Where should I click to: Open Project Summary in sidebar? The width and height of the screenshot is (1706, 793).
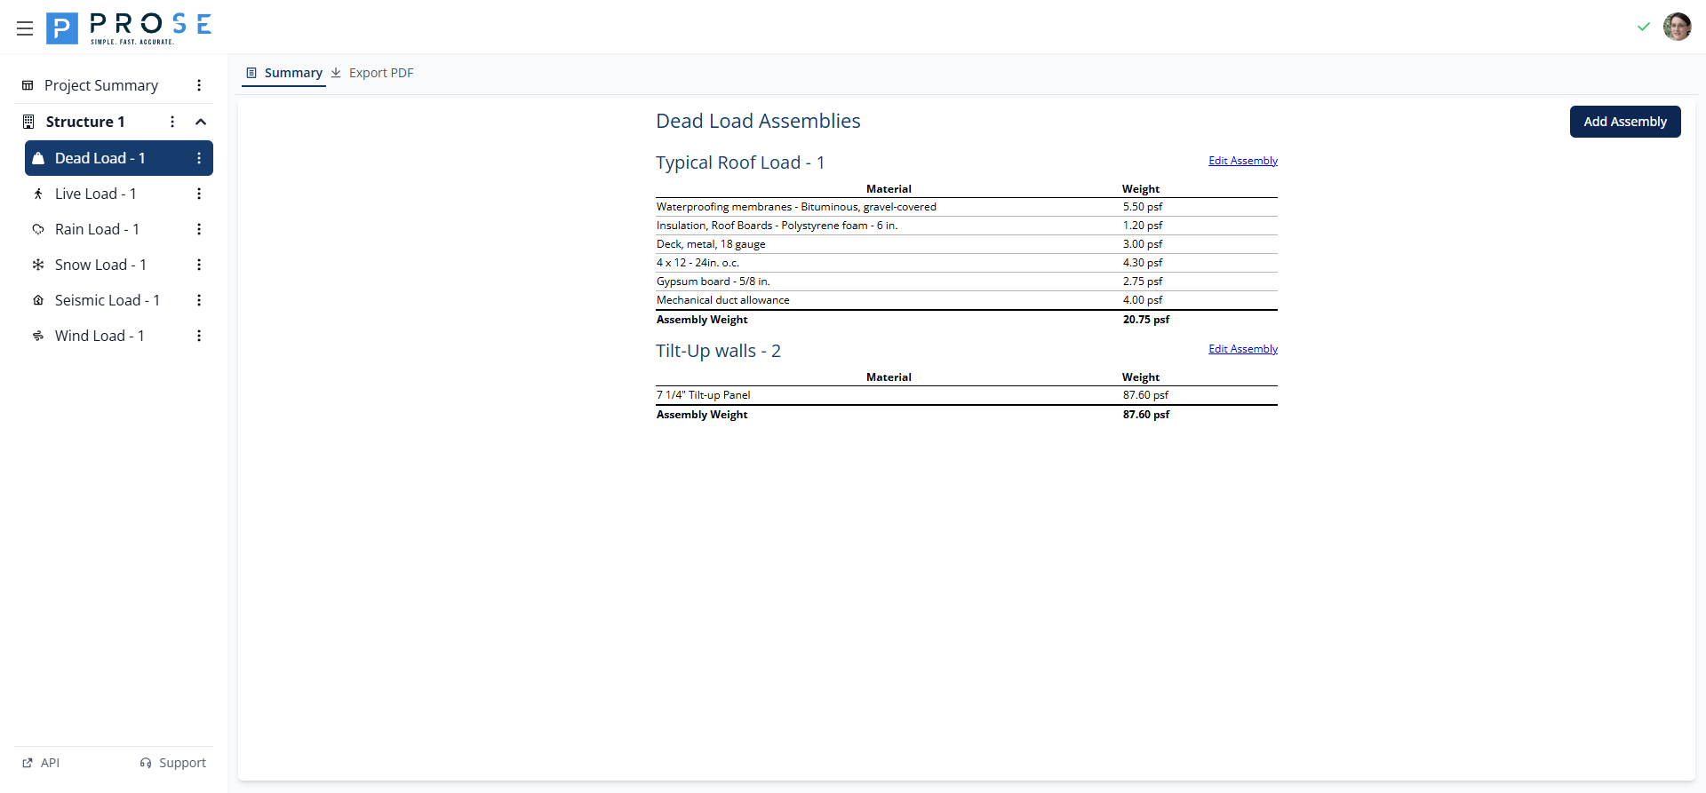click(x=101, y=85)
